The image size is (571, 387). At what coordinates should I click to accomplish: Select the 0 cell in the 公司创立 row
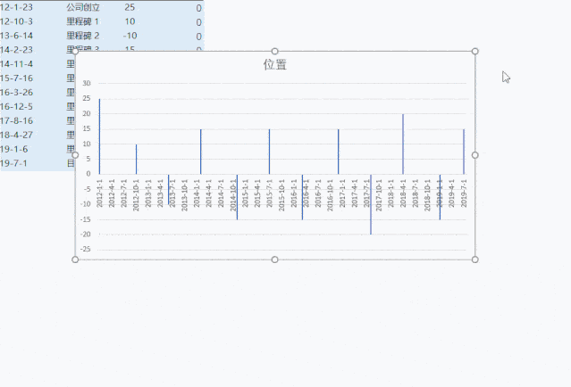(x=198, y=8)
